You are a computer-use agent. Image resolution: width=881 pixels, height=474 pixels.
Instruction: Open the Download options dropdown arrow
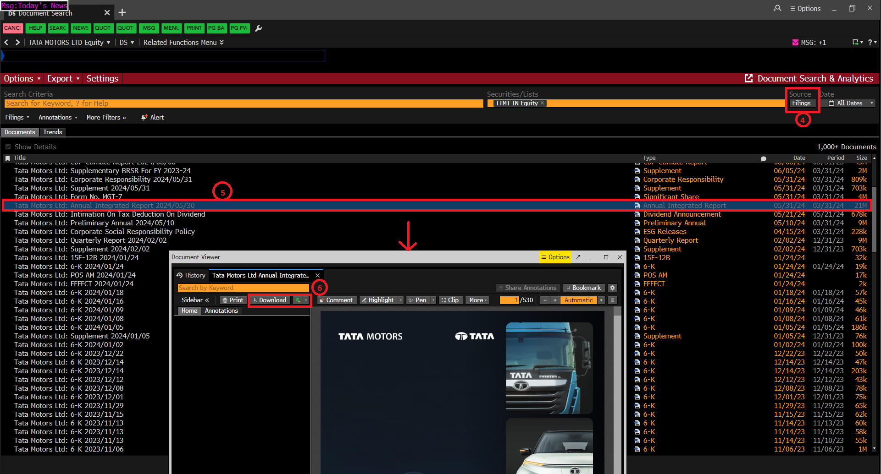click(x=306, y=300)
